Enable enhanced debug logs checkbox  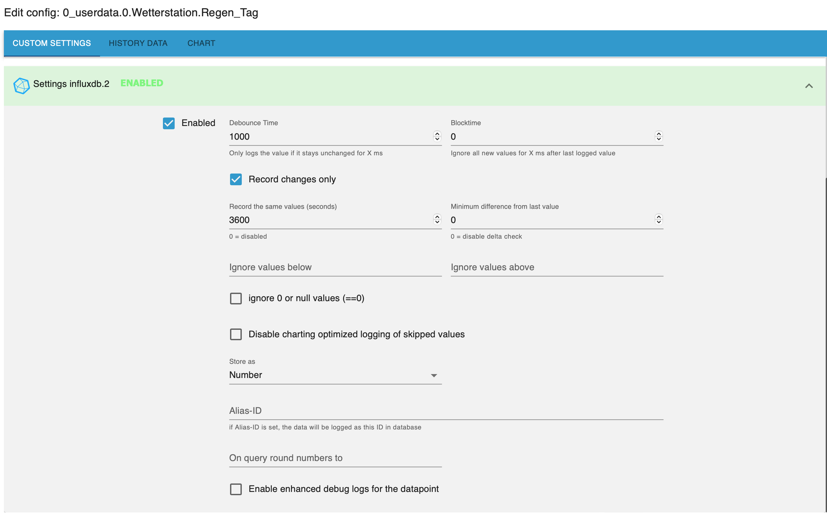click(x=236, y=489)
